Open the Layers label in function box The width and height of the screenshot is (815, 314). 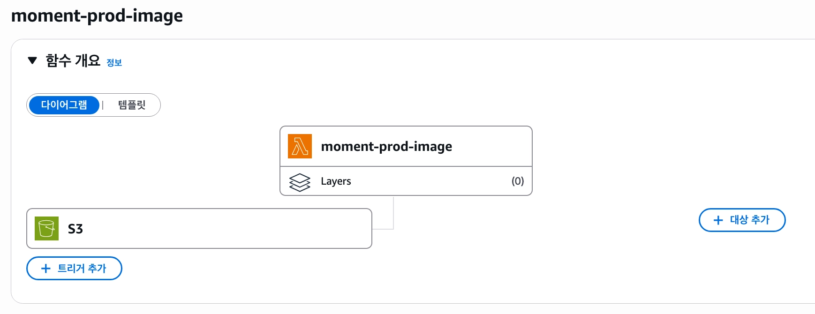336,181
